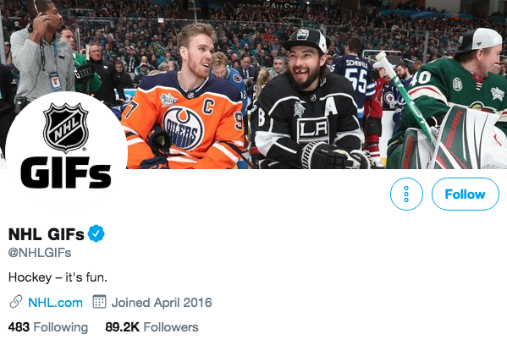Click the number 55 jersey in the banner
The height and width of the screenshot is (345, 507).
tap(355, 79)
